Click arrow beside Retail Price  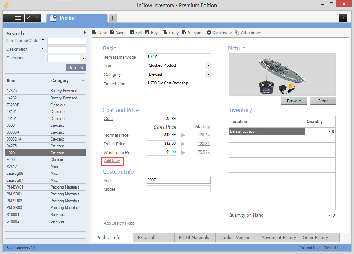pos(183,144)
